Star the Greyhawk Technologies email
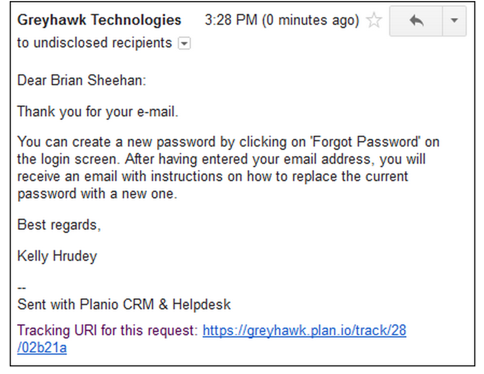Viewport: 484px width, 374px height. click(374, 20)
